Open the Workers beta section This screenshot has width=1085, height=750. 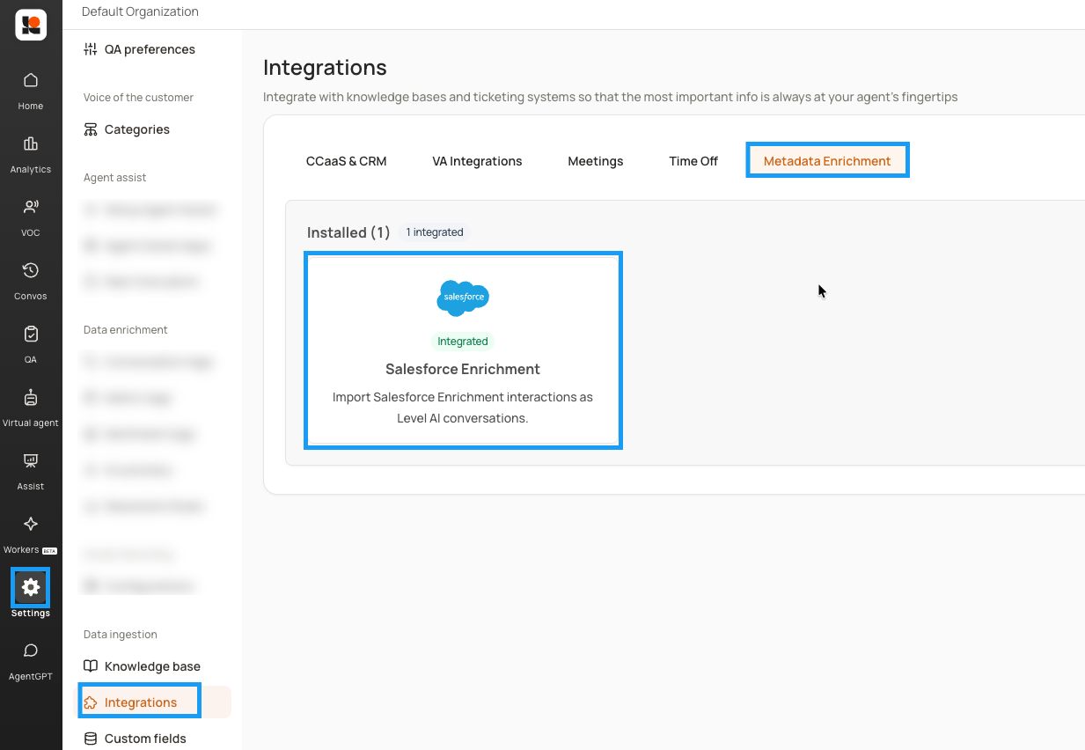[31, 534]
